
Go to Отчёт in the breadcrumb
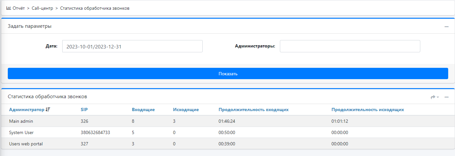click(18, 8)
